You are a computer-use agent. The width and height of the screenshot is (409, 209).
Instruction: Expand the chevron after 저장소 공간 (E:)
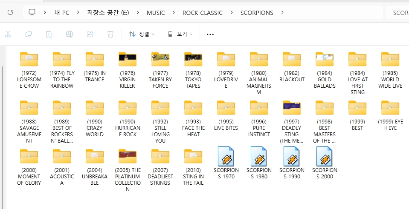[x=138, y=12]
